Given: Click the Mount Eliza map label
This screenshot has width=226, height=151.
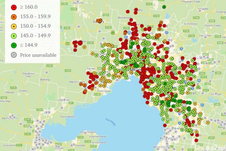Looking at the screenshot, I should [159, 147].
